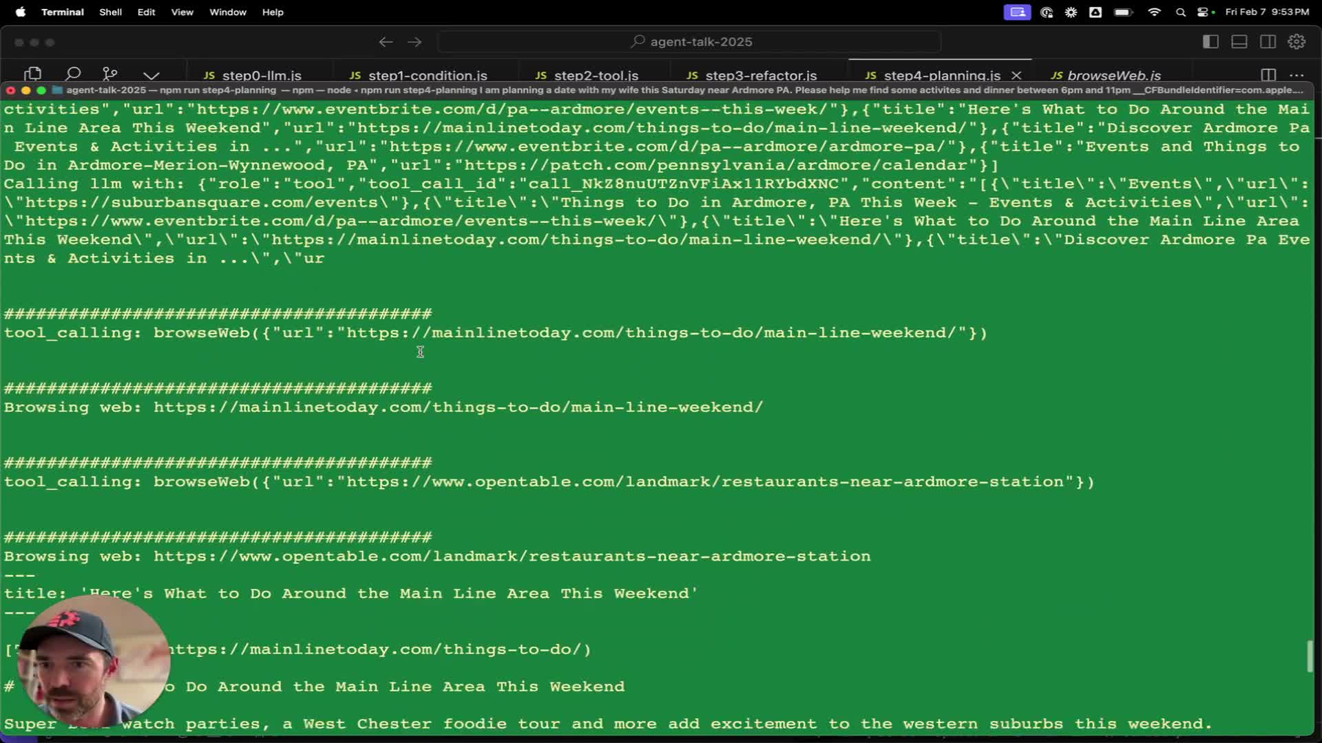Open the customize layout gear icon
Viewport: 1322px width, 743px height.
coord(1297,42)
